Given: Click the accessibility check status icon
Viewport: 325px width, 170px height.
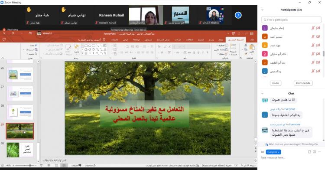Looking at the screenshot, I should pyautogui.click(x=198, y=165).
